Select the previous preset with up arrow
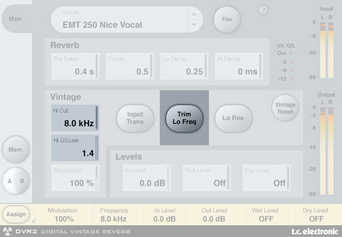 [197, 14]
